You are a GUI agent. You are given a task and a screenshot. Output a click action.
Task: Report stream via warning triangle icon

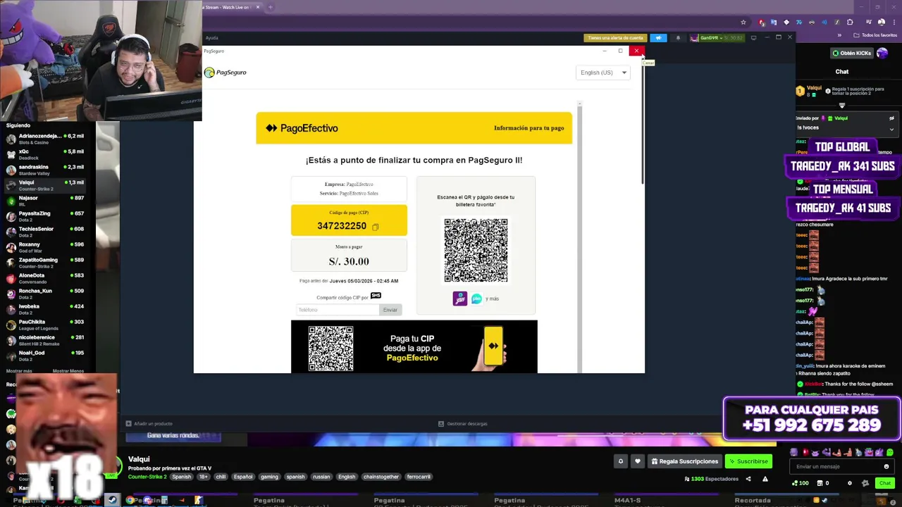coord(765,479)
